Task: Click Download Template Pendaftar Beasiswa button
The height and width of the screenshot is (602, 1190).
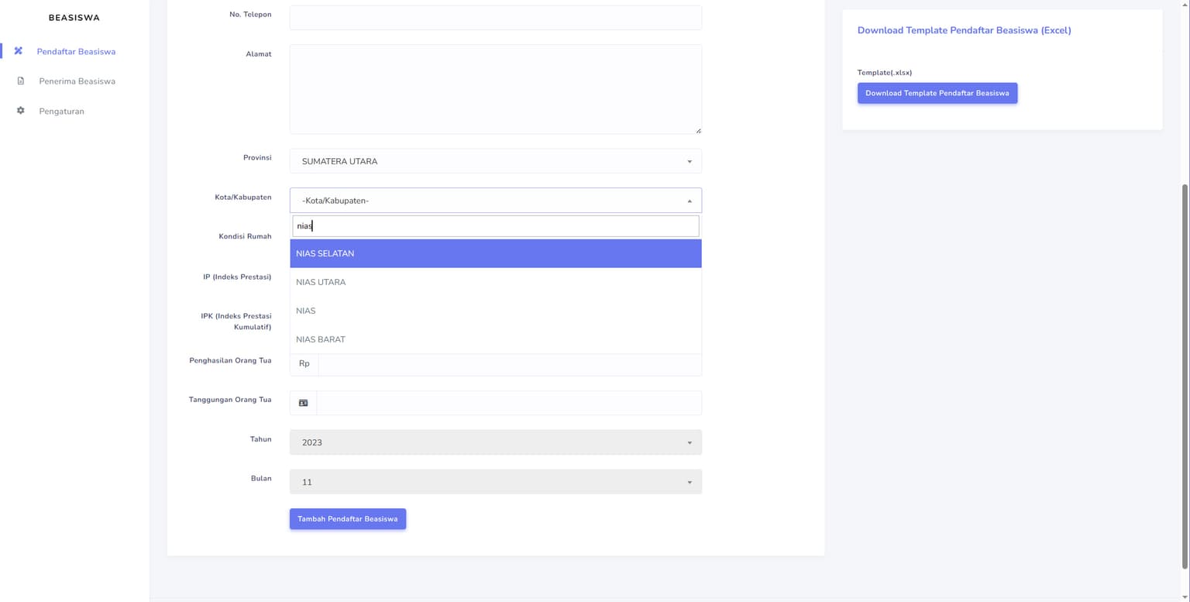Action: tap(937, 93)
